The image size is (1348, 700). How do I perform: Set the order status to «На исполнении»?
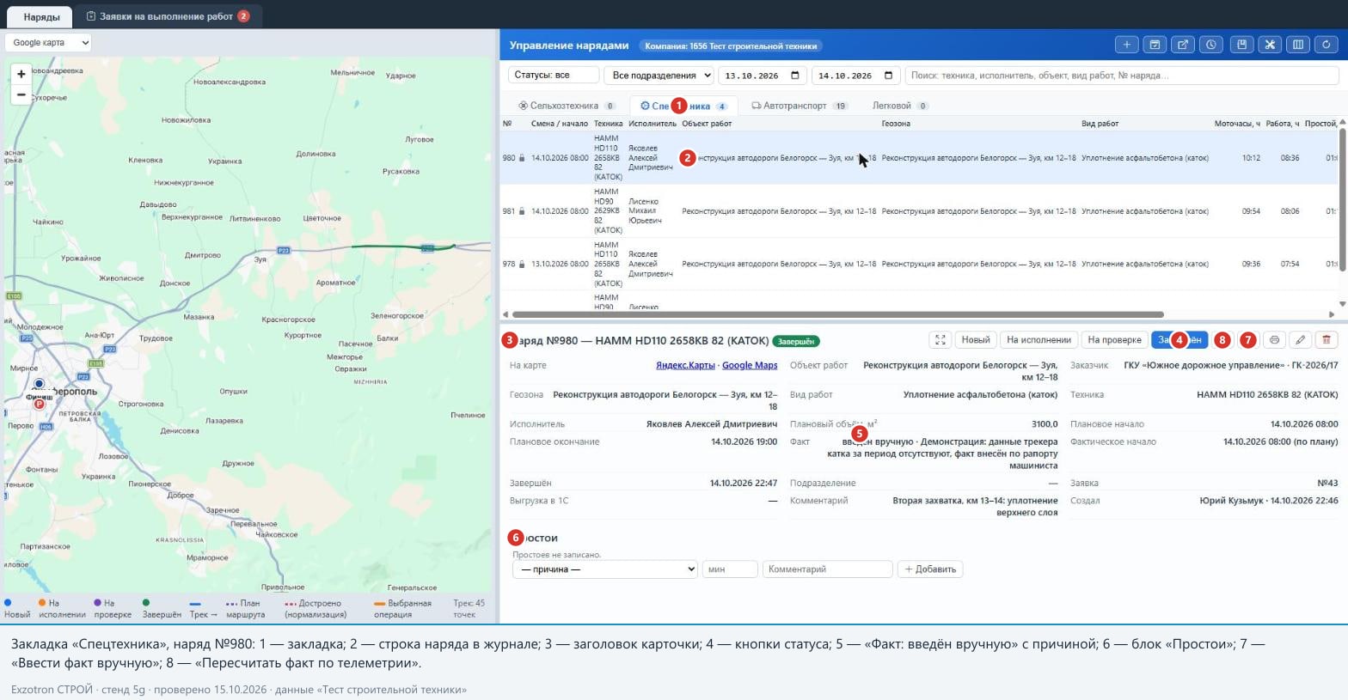click(1039, 340)
